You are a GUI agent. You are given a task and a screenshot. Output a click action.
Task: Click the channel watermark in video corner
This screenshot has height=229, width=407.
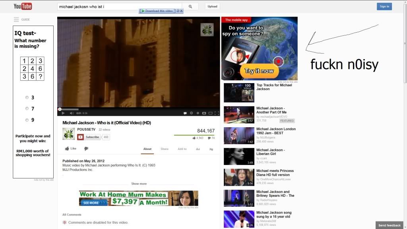pos(207,29)
